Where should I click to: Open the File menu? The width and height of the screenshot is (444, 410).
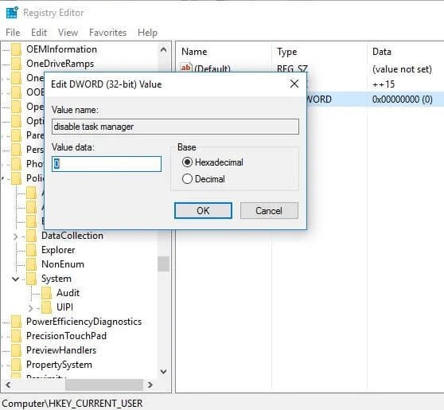coord(13,33)
